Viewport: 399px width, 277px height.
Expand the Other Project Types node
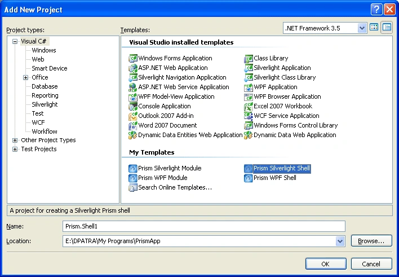click(x=15, y=140)
